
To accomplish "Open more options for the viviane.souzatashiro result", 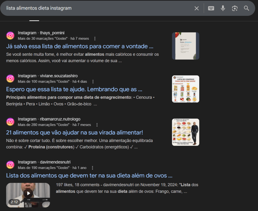I will click(x=93, y=82).
